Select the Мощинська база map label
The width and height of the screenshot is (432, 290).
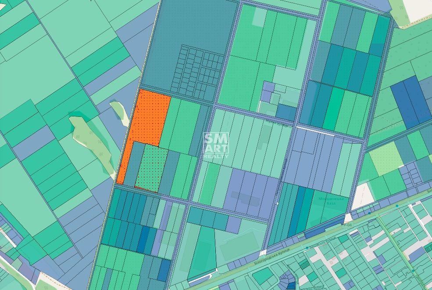tap(331, 202)
